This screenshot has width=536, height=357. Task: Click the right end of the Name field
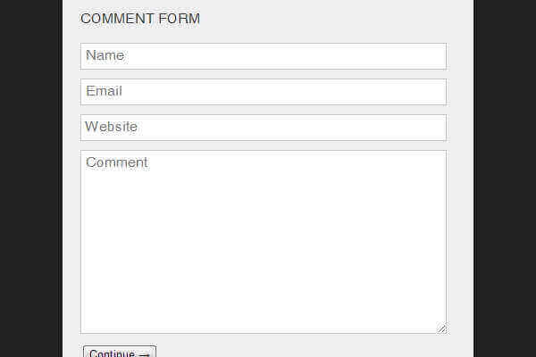click(x=433, y=56)
